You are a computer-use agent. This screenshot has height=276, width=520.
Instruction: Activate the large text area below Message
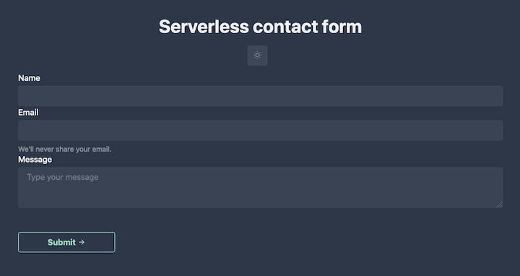(x=260, y=187)
